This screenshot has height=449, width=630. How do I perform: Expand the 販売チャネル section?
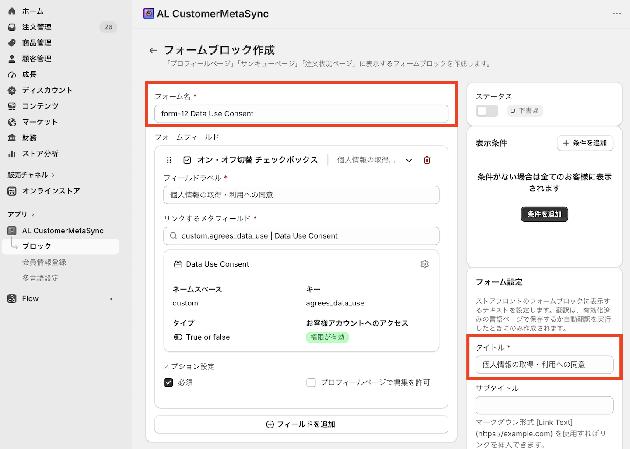(31, 175)
